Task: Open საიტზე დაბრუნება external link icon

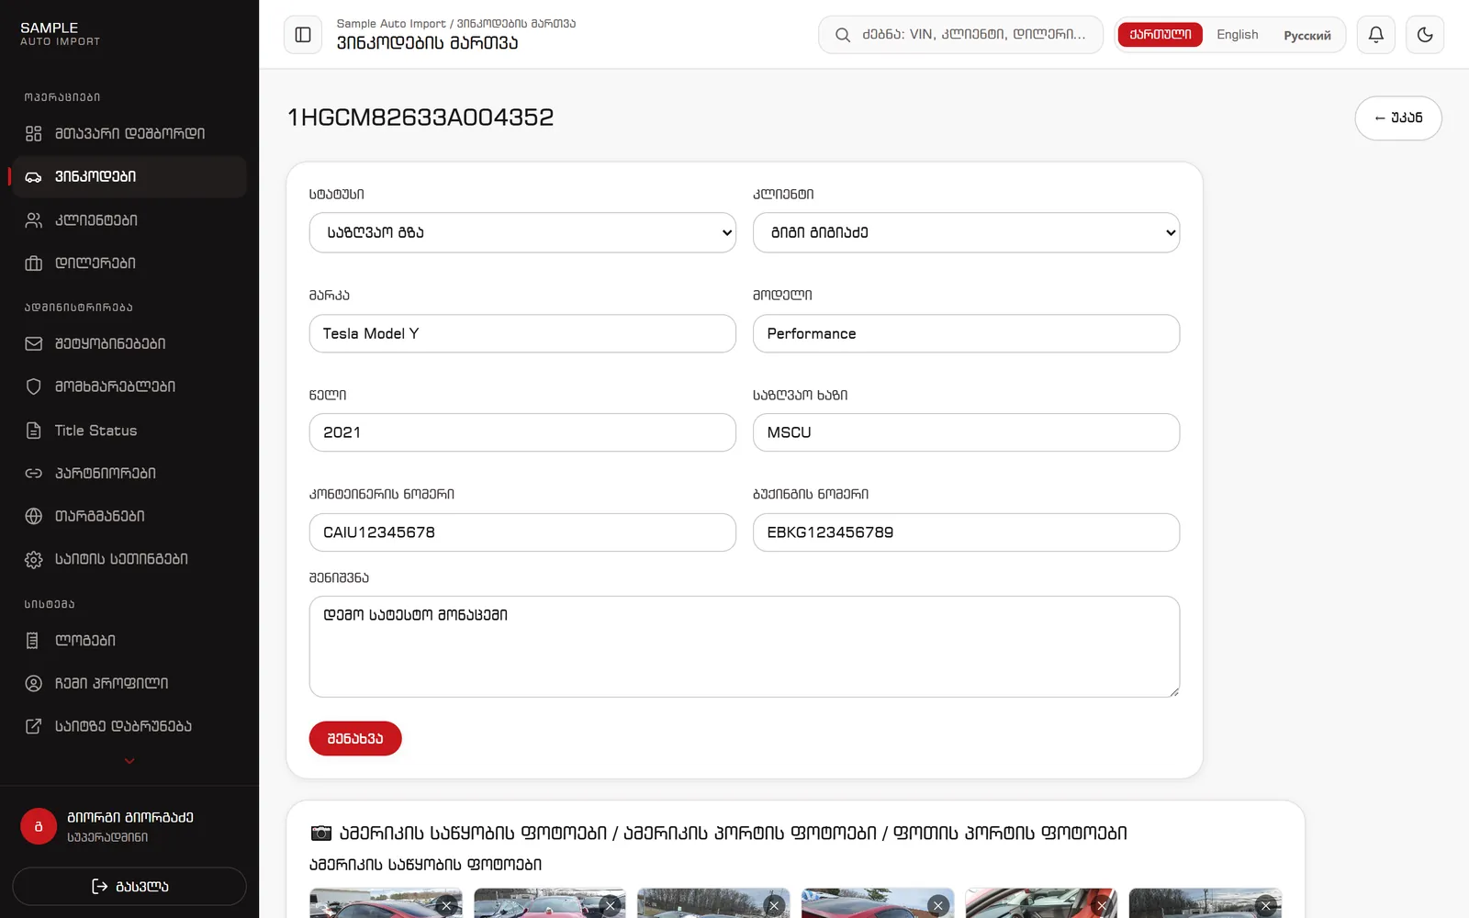Action: pos(34,726)
